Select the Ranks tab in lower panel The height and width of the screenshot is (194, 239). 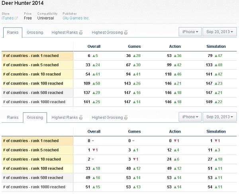tap(13, 118)
